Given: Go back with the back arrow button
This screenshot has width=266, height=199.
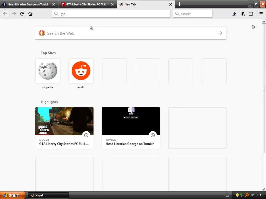Looking at the screenshot, I should pyautogui.click(x=5, y=14).
